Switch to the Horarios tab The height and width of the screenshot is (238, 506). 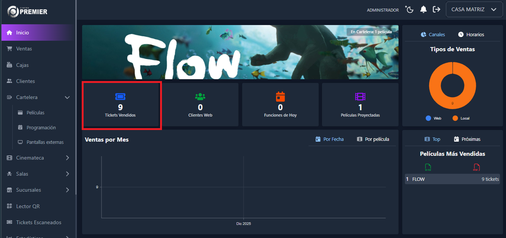point(471,34)
